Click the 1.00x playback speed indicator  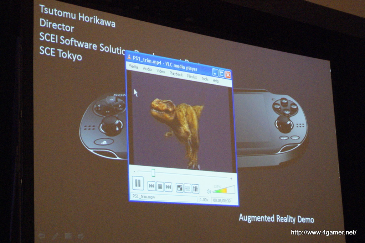pyautogui.click(x=204, y=200)
